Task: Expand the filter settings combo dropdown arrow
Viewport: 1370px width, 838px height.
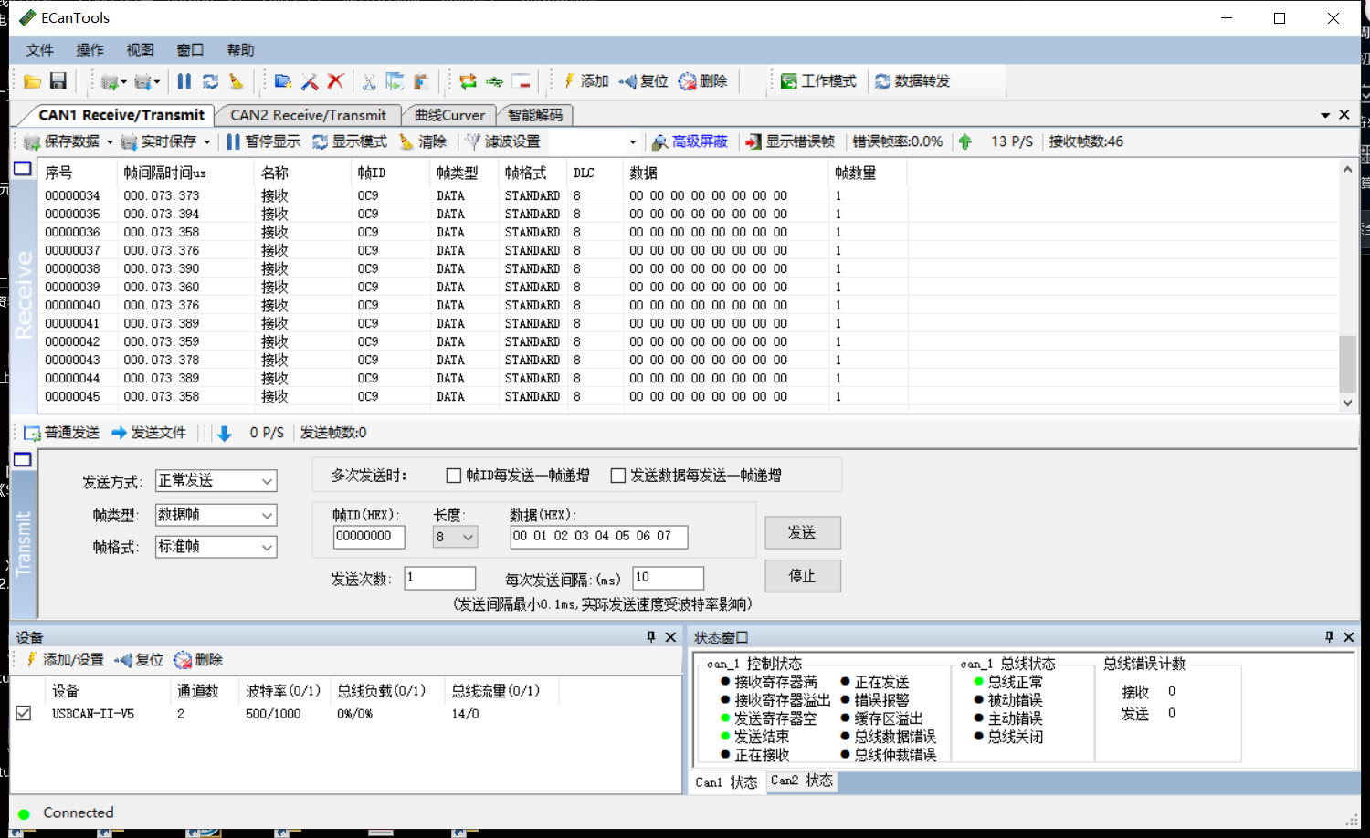Action: click(633, 142)
